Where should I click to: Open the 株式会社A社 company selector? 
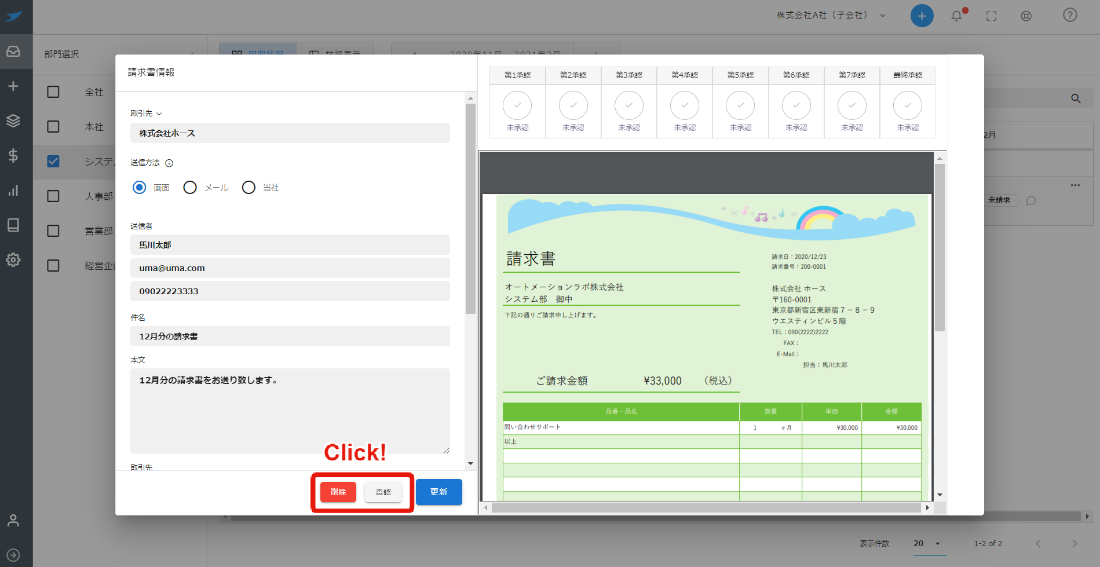[x=831, y=15]
